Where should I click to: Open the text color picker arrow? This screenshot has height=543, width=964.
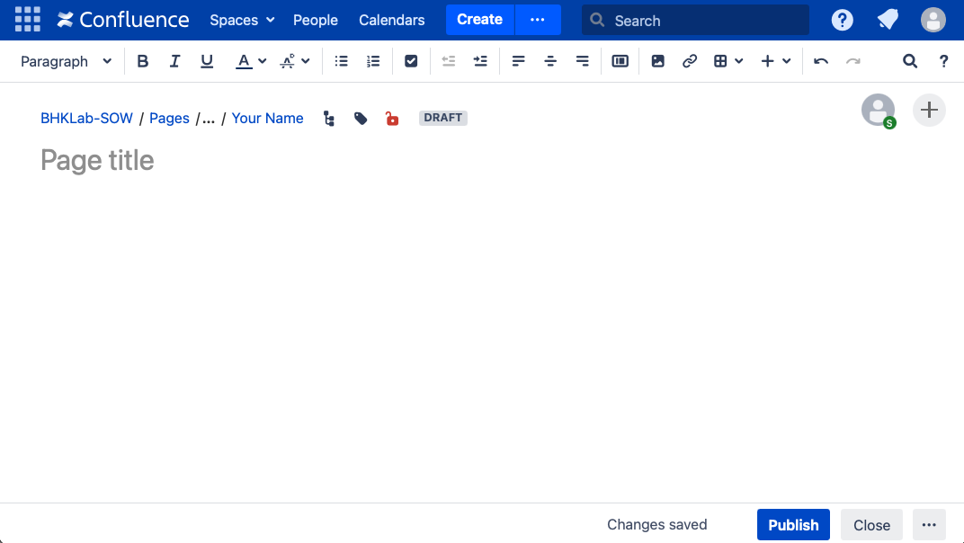[263, 61]
